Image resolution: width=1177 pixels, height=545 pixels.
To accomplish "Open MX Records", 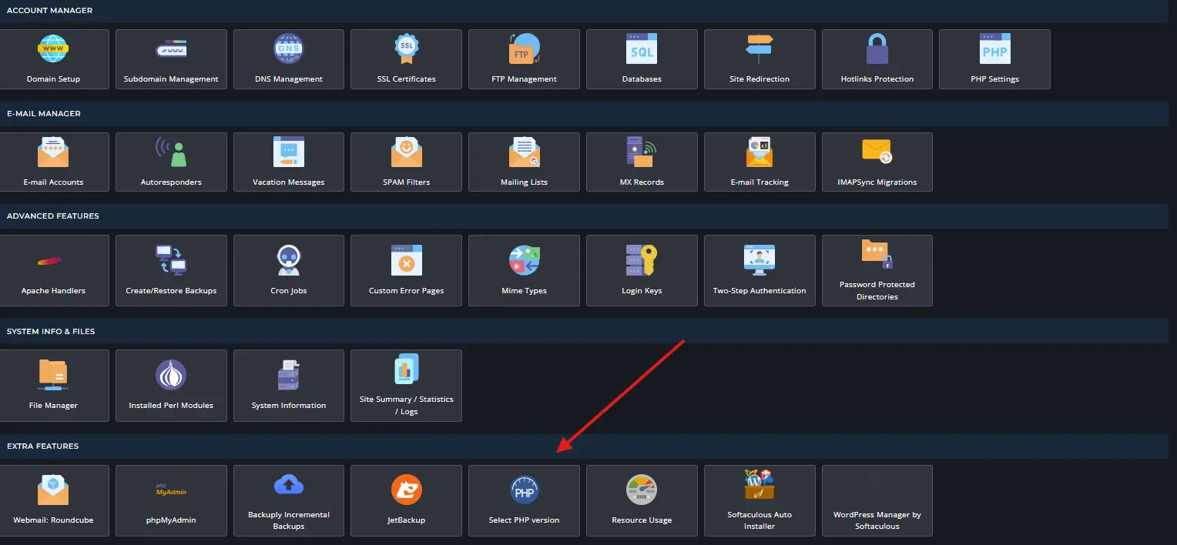I will 642,162.
